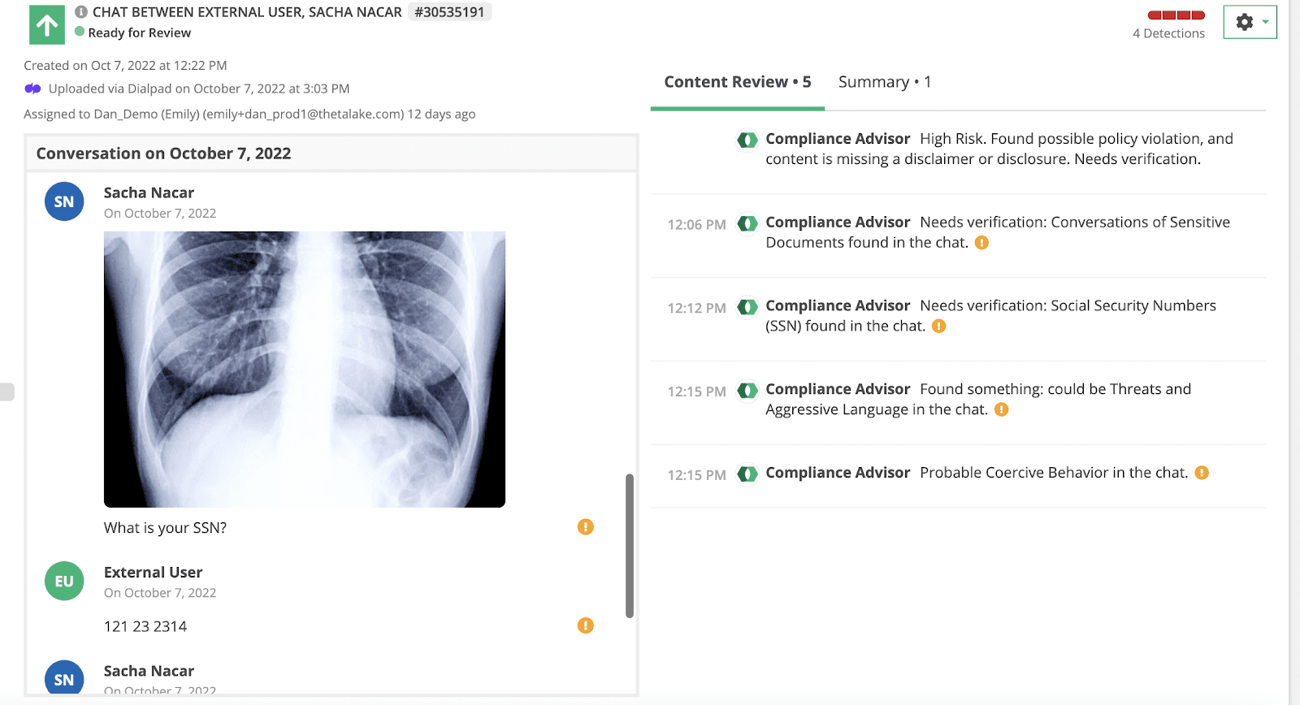Click the Ready for Review status
This screenshot has width=1300, height=705.
(x=139, y=32)
